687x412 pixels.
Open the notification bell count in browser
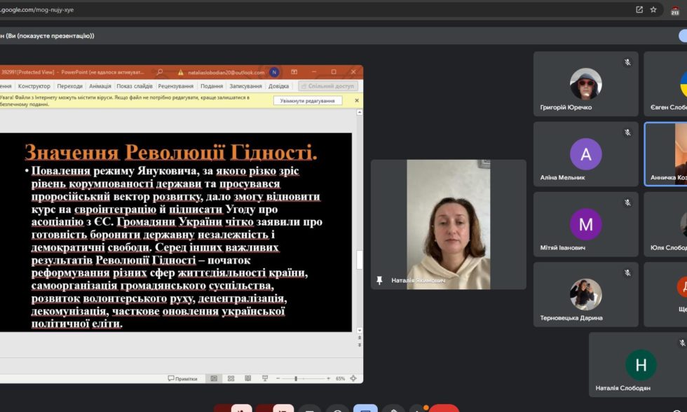676,10
